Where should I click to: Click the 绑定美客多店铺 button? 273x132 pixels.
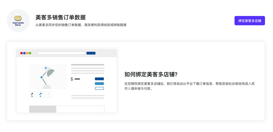tap(249, 21)
